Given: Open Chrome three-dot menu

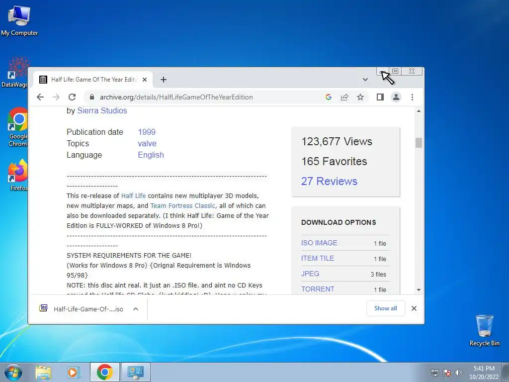Looking at the screenshot, I should pyautogui.click(x=412, y=97).
